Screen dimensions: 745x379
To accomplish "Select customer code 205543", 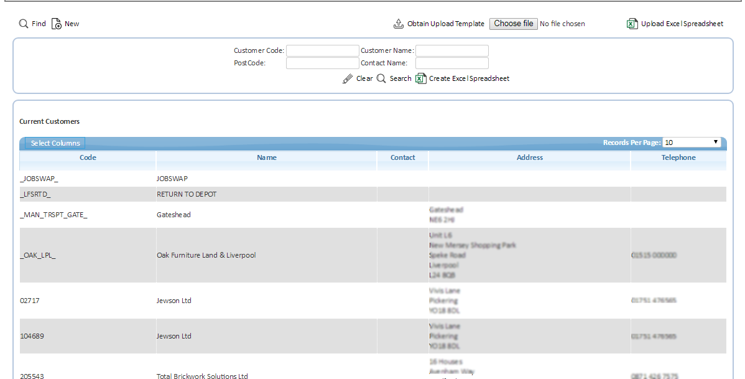I will [x=32, y=376].
